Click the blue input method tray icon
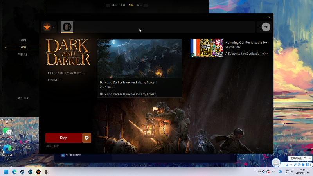 click(x=280, y=172)
